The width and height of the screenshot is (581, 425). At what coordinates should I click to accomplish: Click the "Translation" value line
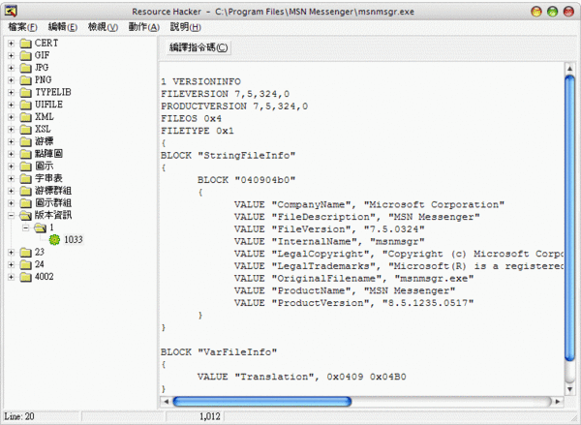301,377
